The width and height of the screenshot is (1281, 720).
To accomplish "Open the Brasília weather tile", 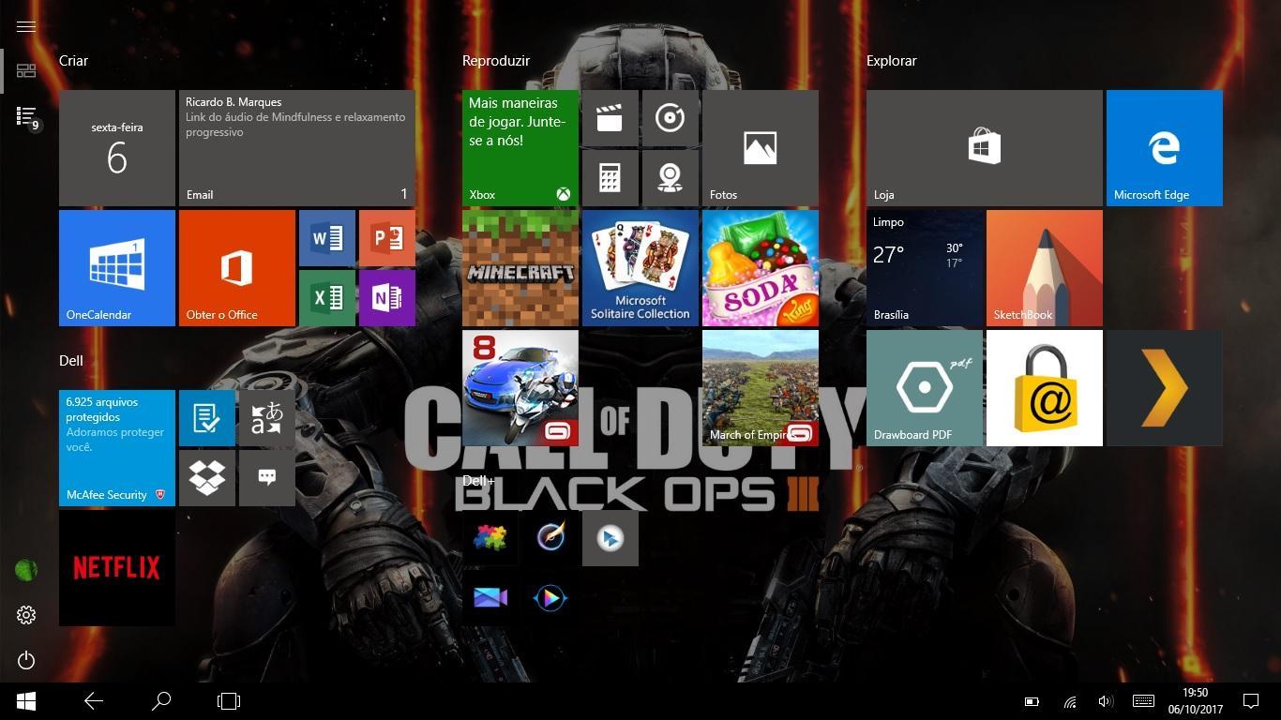I will coord(925,268).
